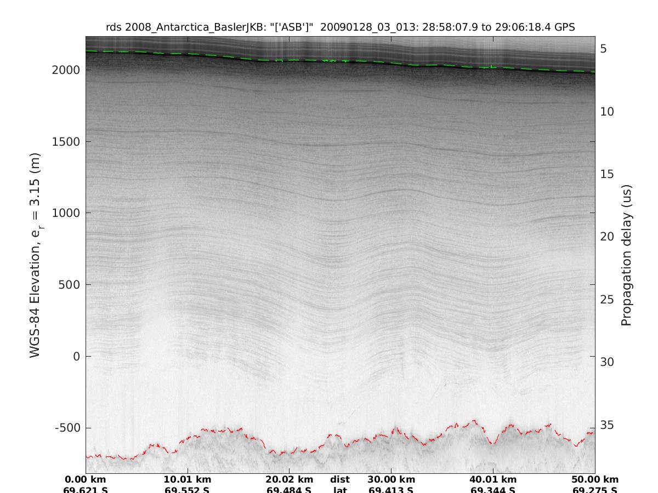Screen dimensions: 658x493
Task: Click the 20.02 km distance label
Action: (290, 479)
